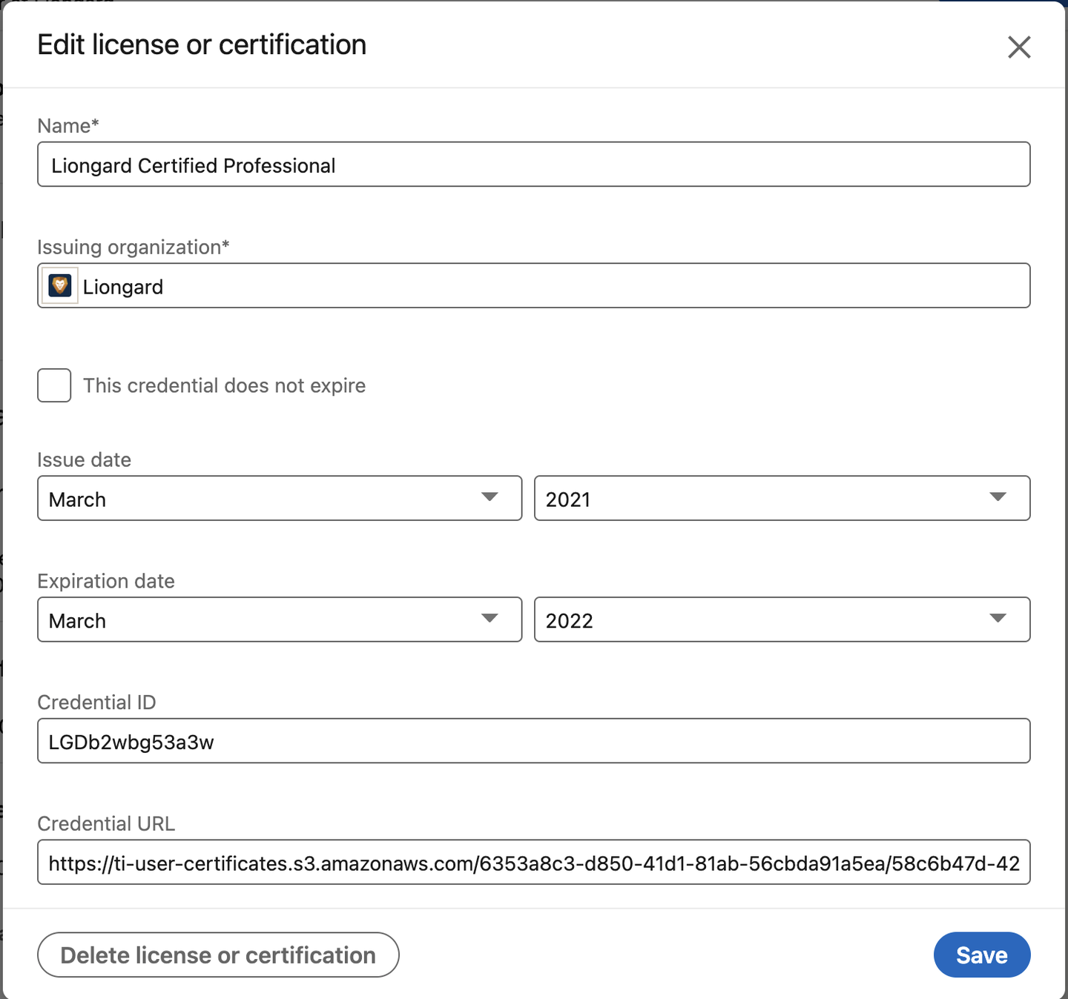Open the Expiration date month dropdown
The width and height of the screenshot is (1068, 999).
[280, 620]
